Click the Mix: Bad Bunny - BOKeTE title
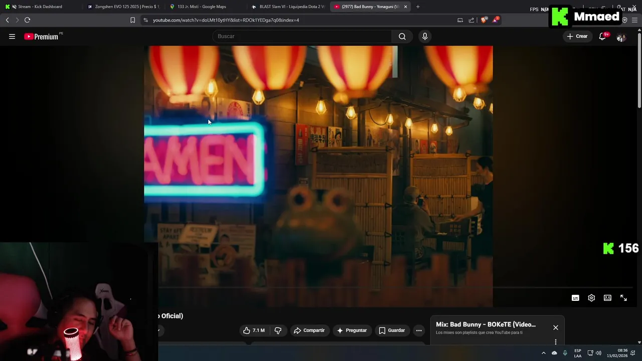This screenshot has height=361, width=642. pyautogui.click(x=486, y=324)
